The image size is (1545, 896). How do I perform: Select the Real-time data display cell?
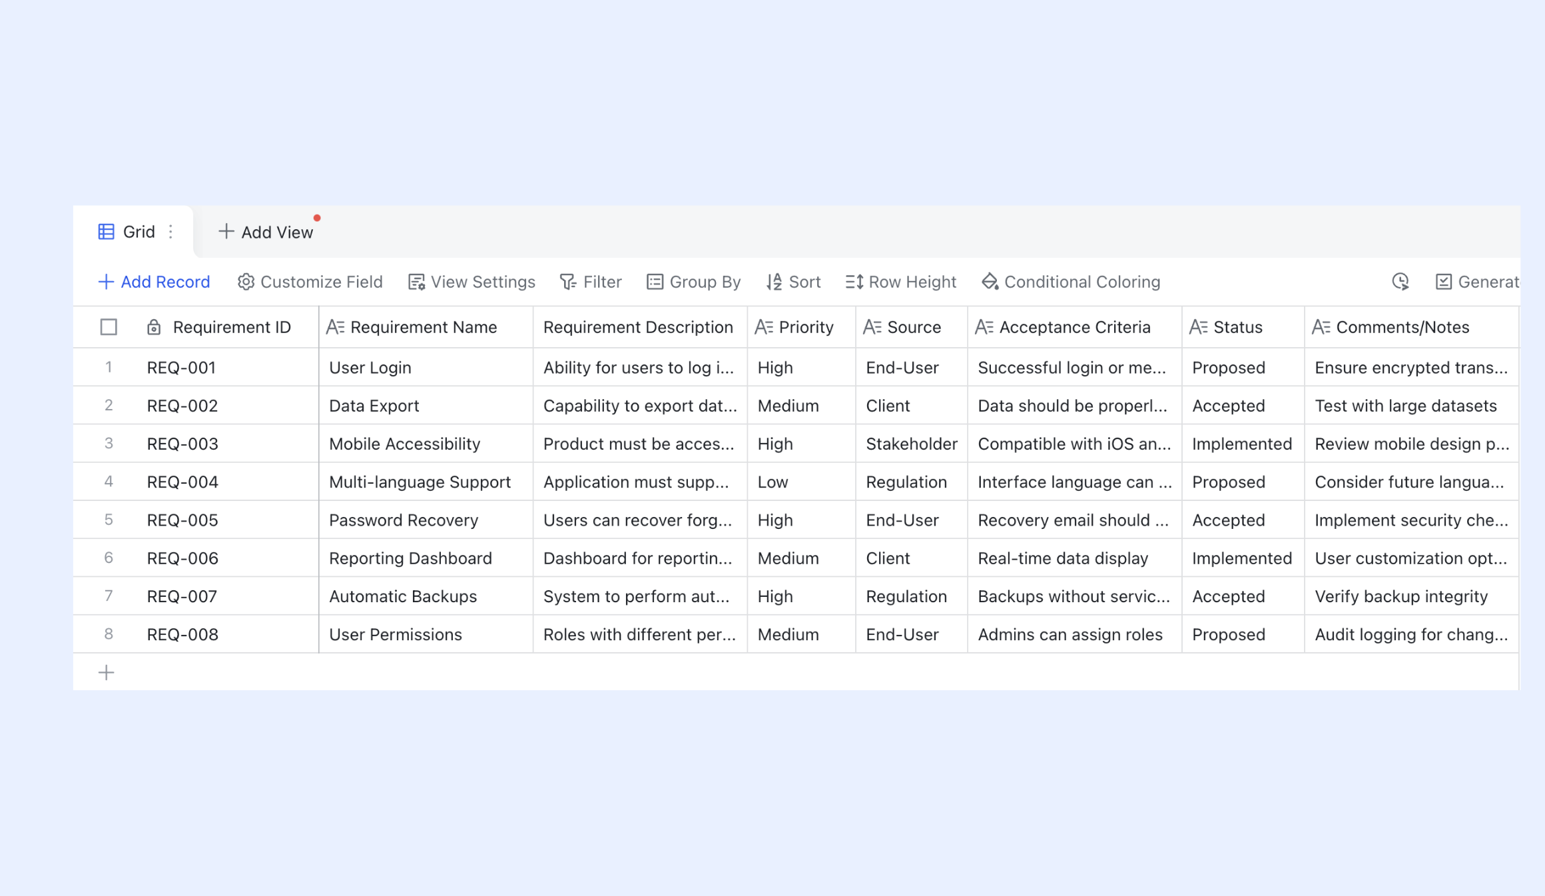coord(1075,558)
